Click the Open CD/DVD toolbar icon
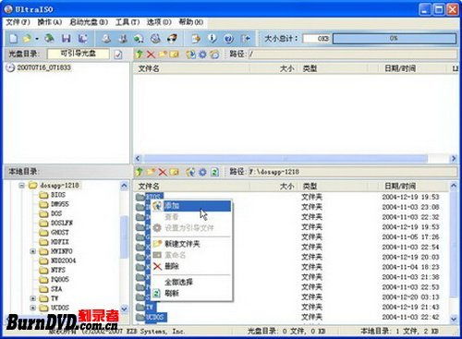The height and width of the screenshot is (339, 462). [49, 39]
